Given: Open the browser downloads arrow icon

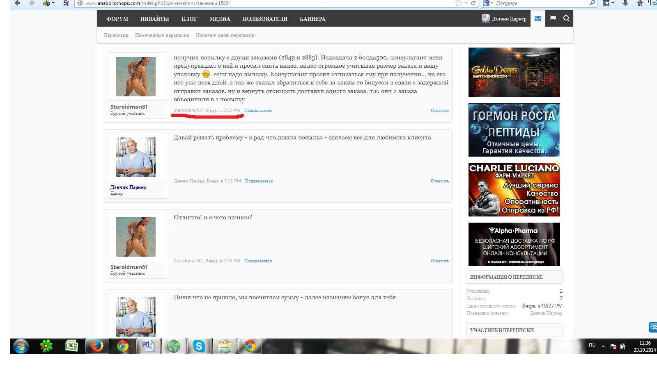Looking at the screenshot, I should point(625,3).
